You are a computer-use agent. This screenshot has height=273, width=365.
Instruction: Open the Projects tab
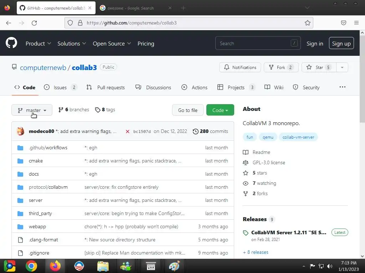coord(236,87)
